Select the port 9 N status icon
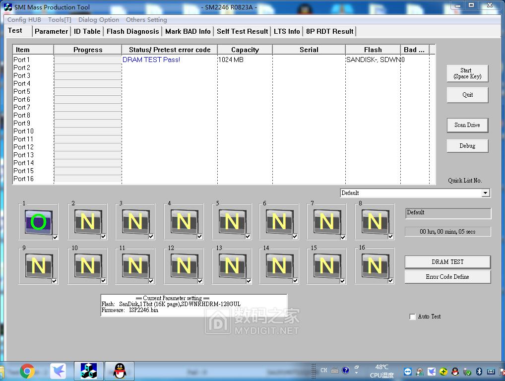Screen dimensions: 505x381 [x=38, y=266]
